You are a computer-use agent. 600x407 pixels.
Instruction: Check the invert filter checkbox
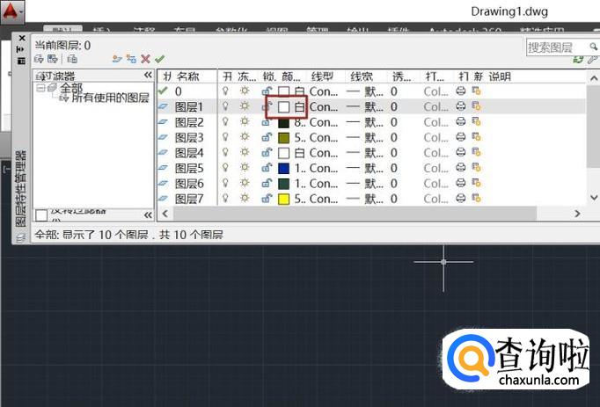coord(41,215)
